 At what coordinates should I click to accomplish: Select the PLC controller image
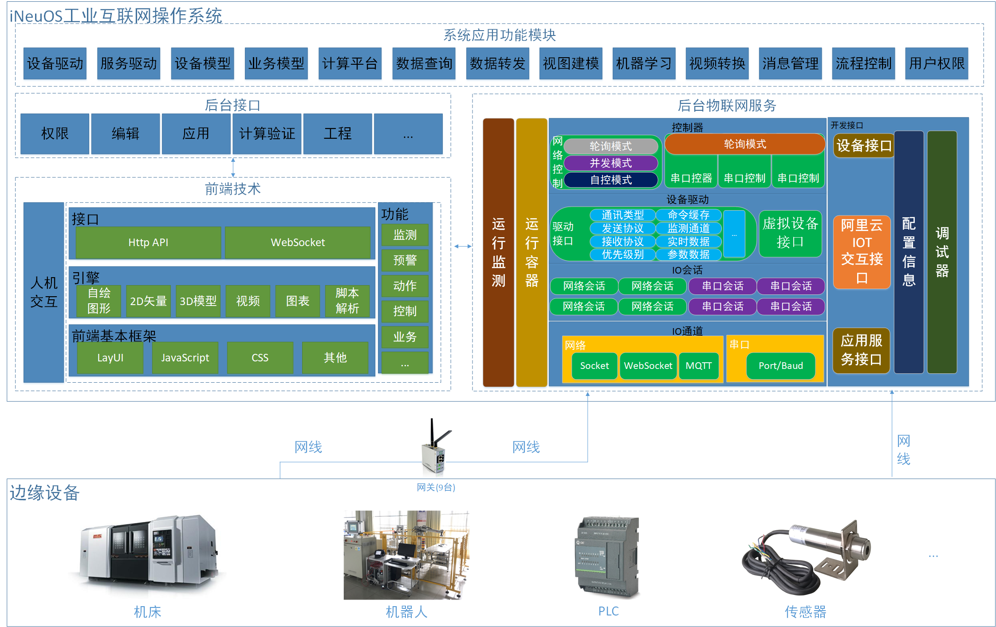click(x=608, y=556)
